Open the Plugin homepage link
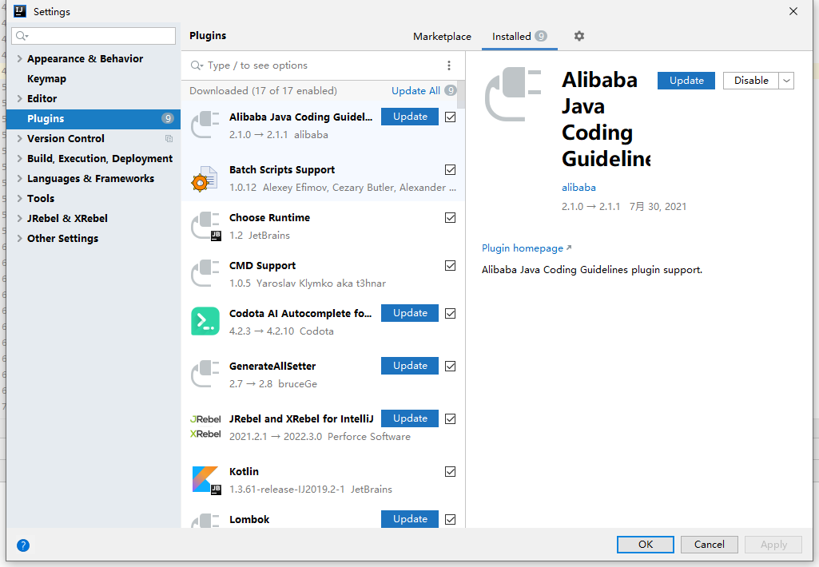Image resolution: width=819 pixels, height=567 pixels. tap(523, 248)
